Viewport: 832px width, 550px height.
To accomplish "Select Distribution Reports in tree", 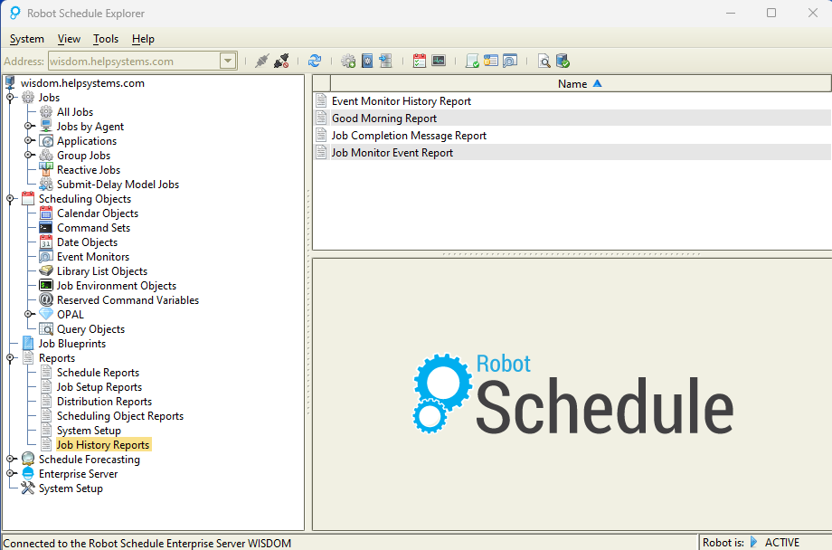I will click(x=105, y=402).
